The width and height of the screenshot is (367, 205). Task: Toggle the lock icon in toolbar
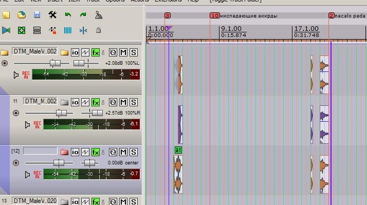coord(99,30)
